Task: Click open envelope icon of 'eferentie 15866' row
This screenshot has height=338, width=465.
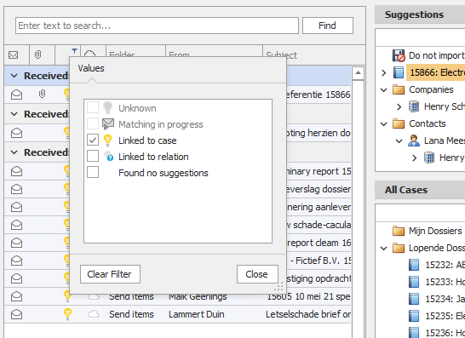Action: pyautogui.click(x=17, y=95)
